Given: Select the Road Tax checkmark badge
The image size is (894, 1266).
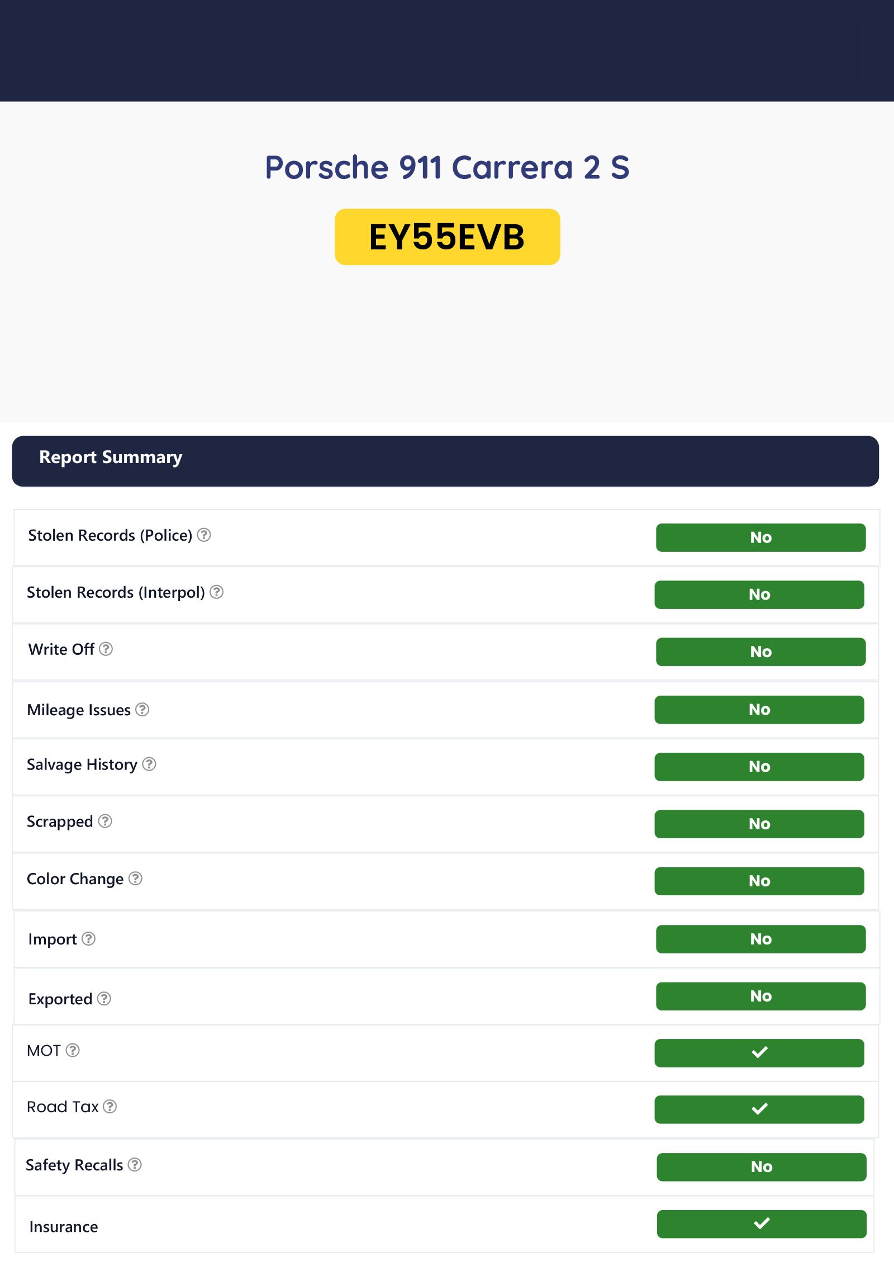Looking at the screenshot, I should (x=759, y=1109).
